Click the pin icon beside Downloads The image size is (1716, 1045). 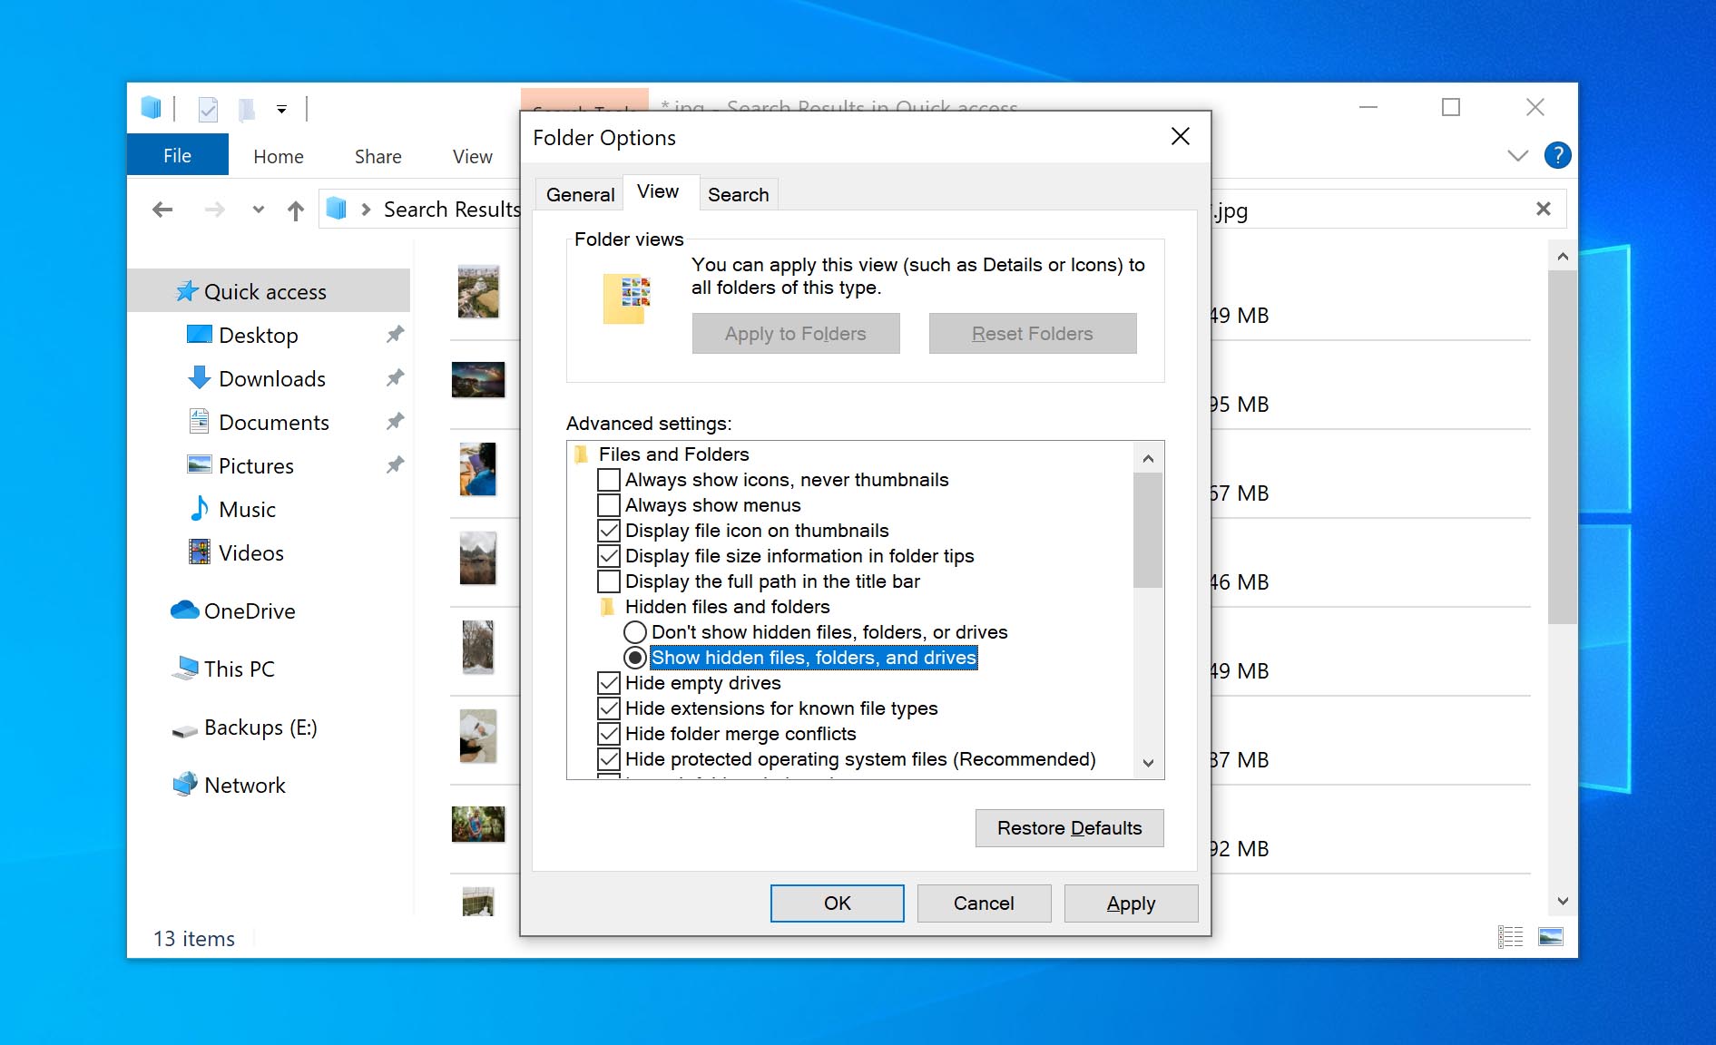[x=395, y=377]
